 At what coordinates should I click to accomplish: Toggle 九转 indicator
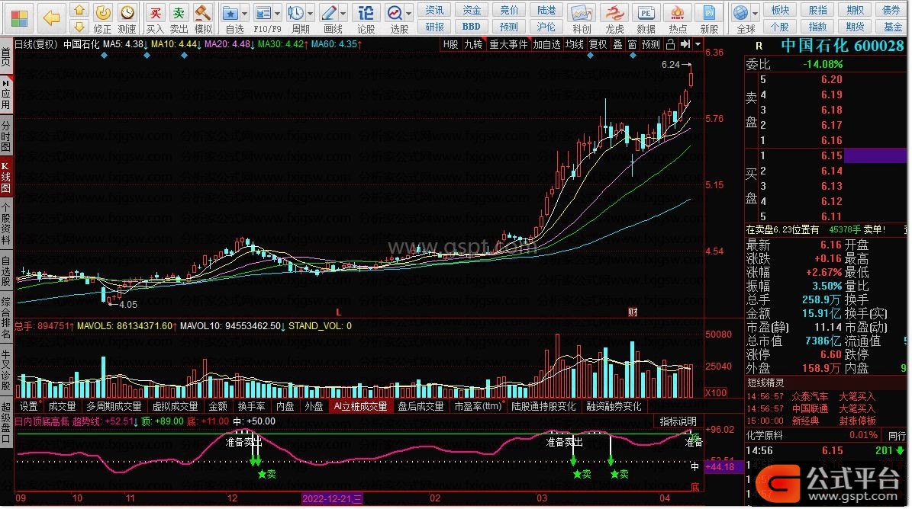point(473,45)
